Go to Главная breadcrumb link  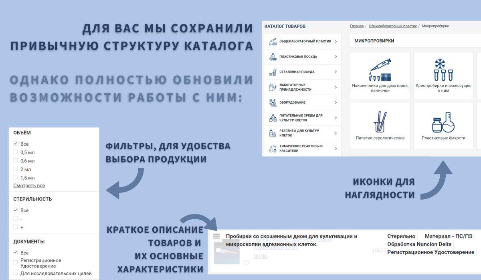[357, 26]
